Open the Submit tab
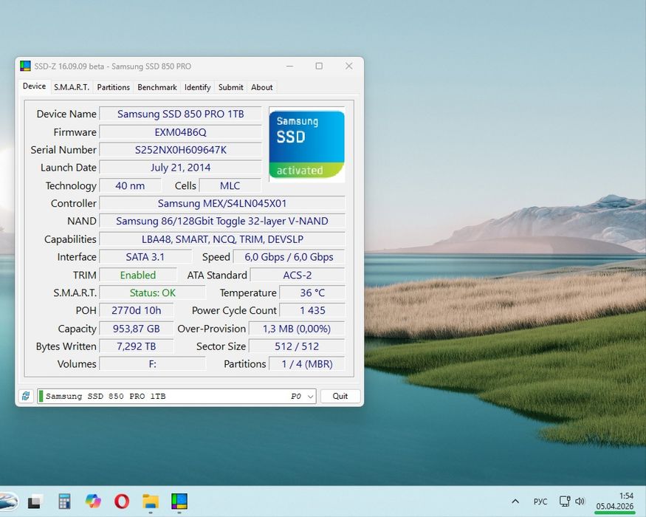This screenshot has width=646, height=517. (x=230, y=87)
